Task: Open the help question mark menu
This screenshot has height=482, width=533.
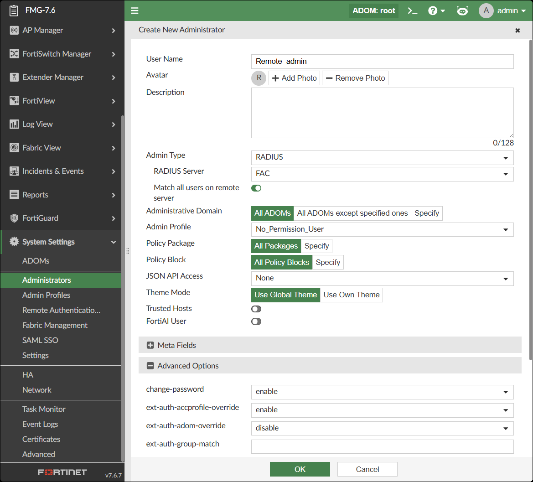Action: click(x=436, y=11)
